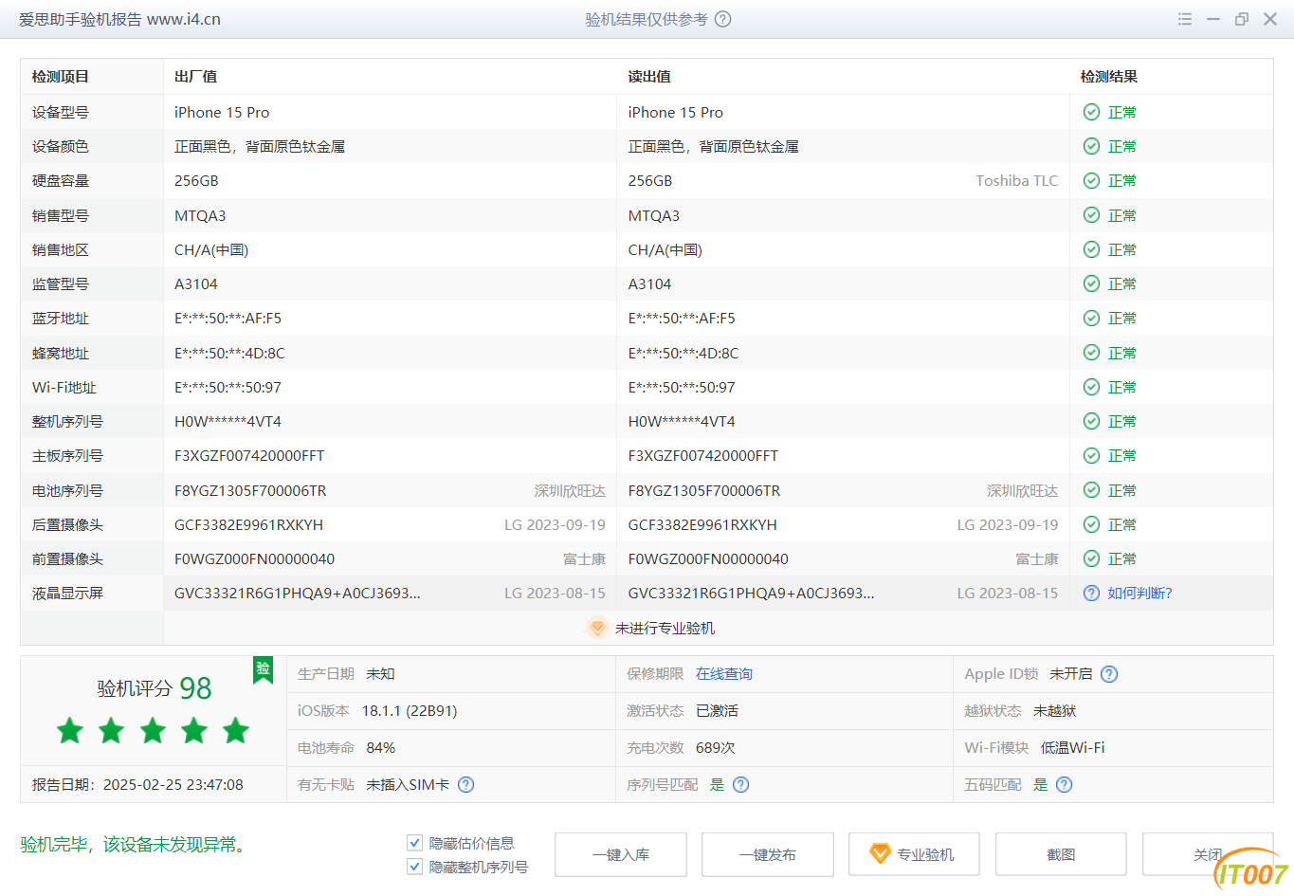
Task: Click green check icon in 前置摄像头 row
Action: [x=1091, y=558]
